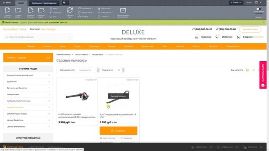The width and height of the screenshot is (269, 151).
Task: Open the Новости menu item
Action: click(180, 47)
